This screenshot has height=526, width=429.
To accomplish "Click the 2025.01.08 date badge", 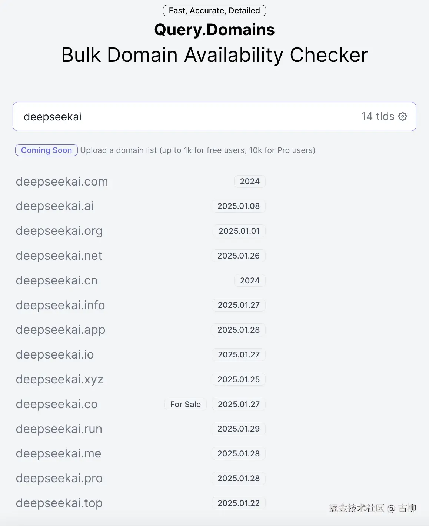I will pos(239,206).
